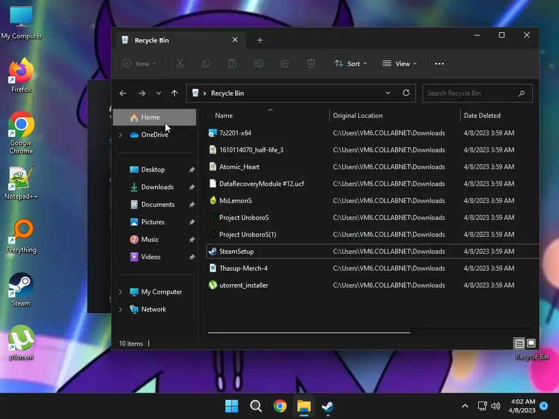Switch to large thumbnails view in status bar
Screen dimensions: 559x419
tap(531, 343)
